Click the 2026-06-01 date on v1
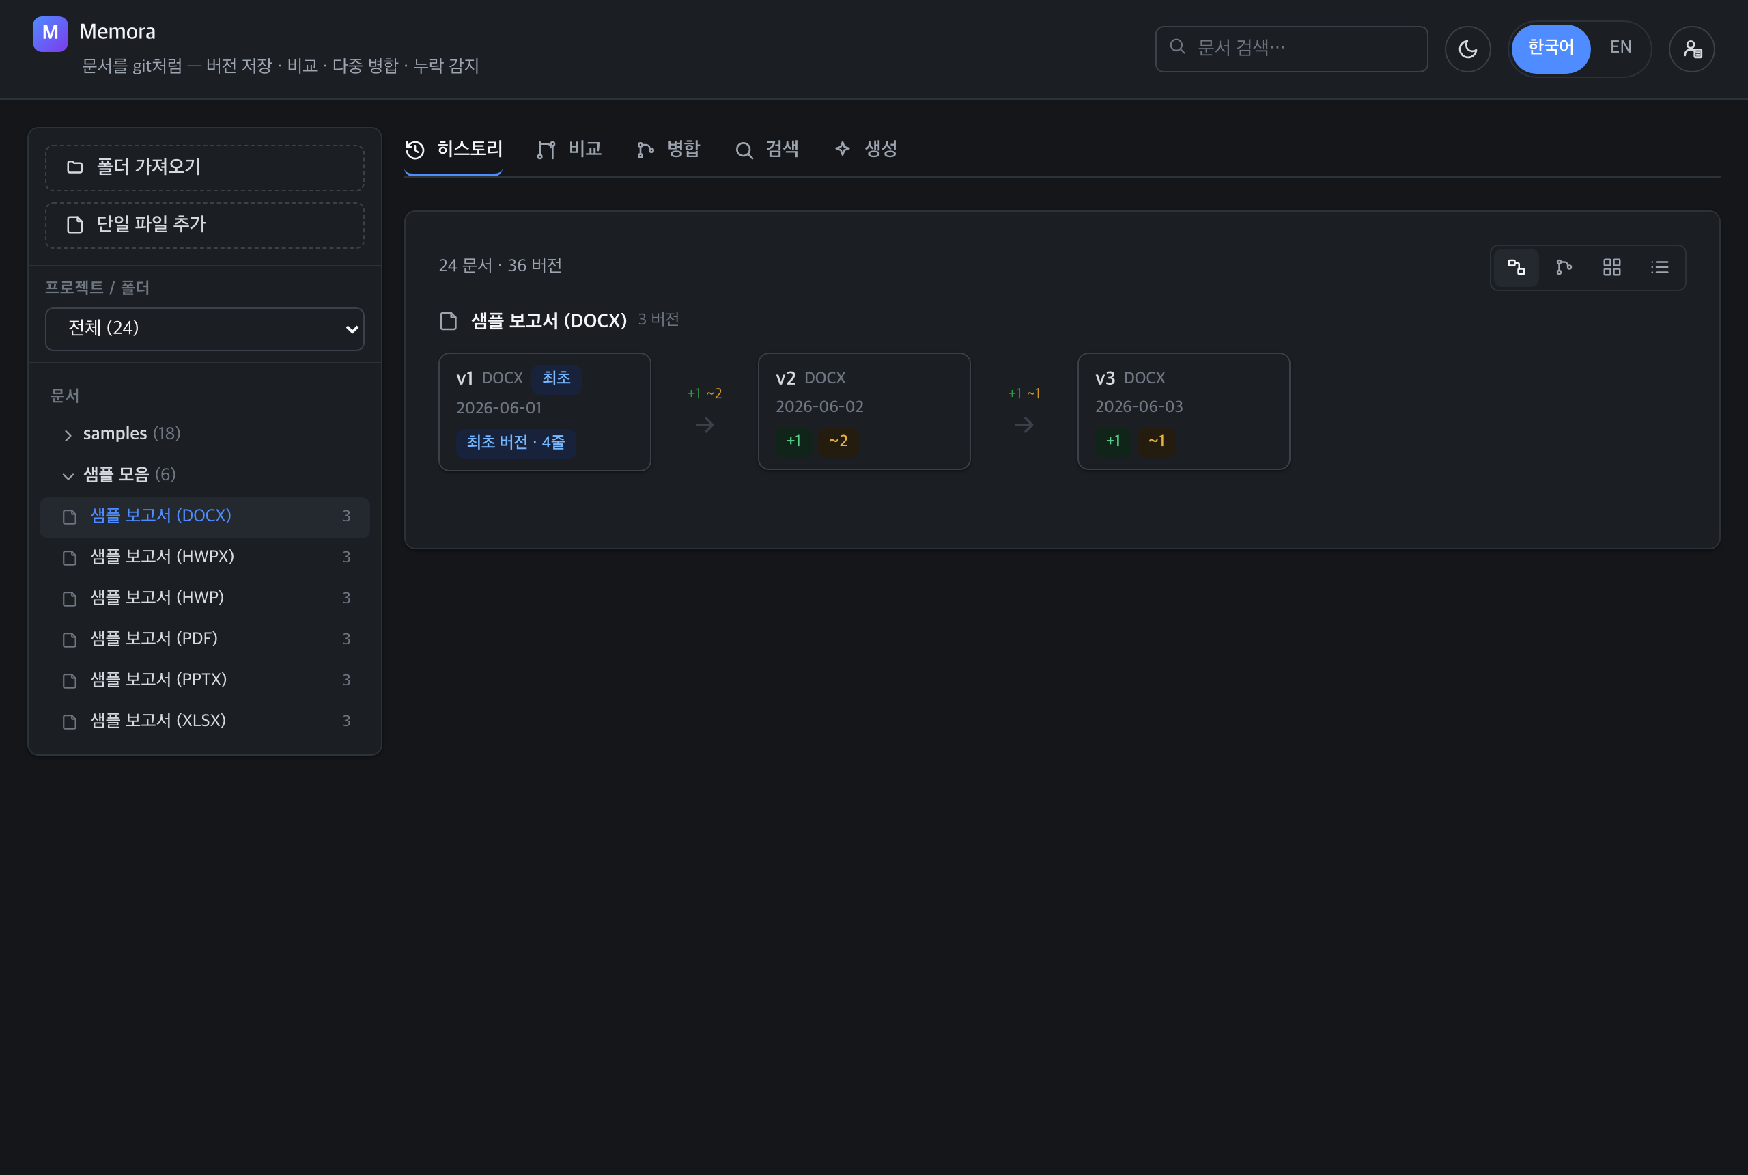The height and width of the screenshot is (1175, 1748). click(498, 409)
